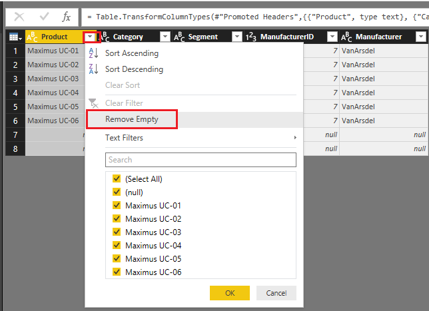Select the Product column header
Viewport: 429px width, 311px height.
[54, 37]
